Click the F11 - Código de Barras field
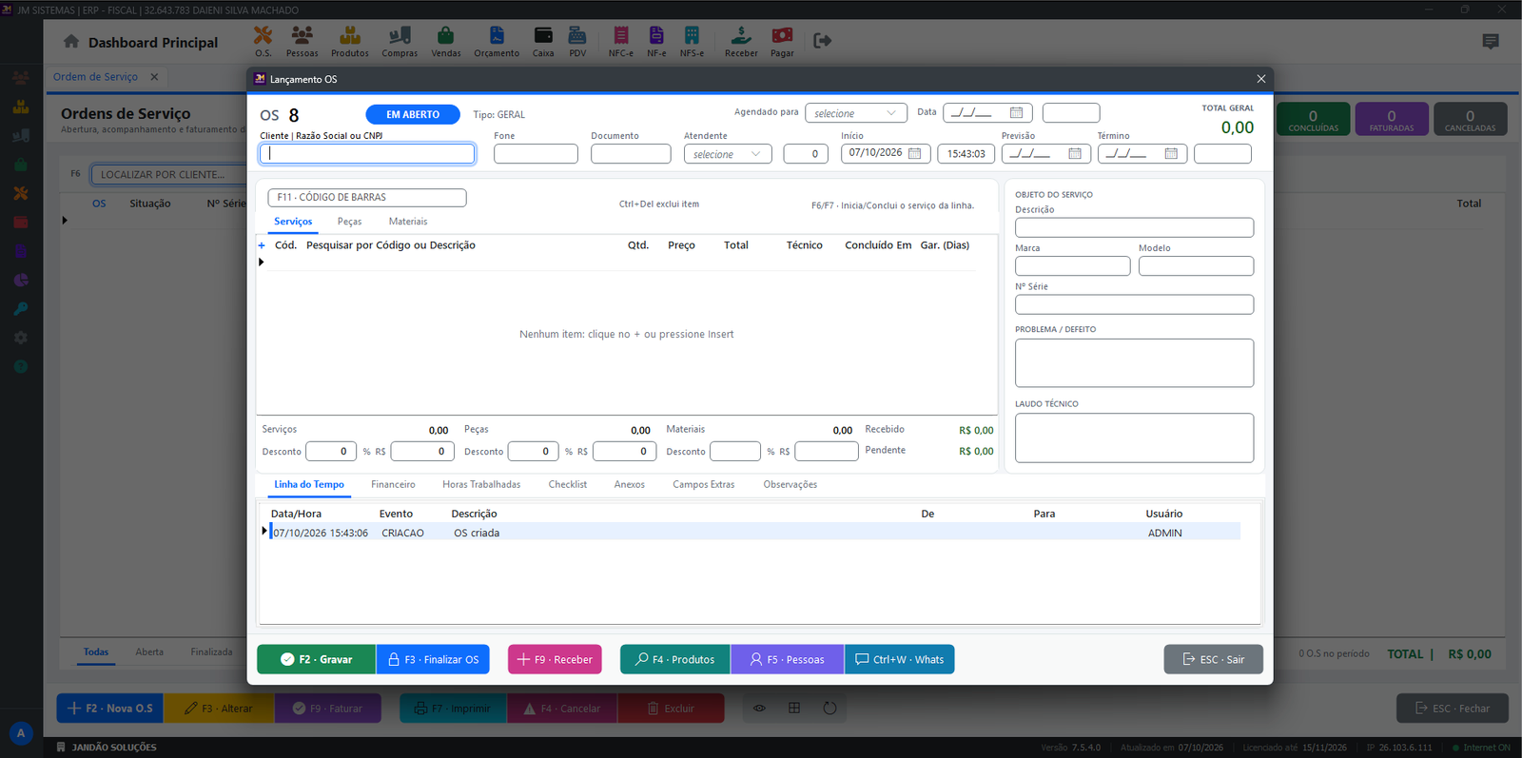Image resolution: width=1522 pixels, height=758 pixels. tap(367, 198)
